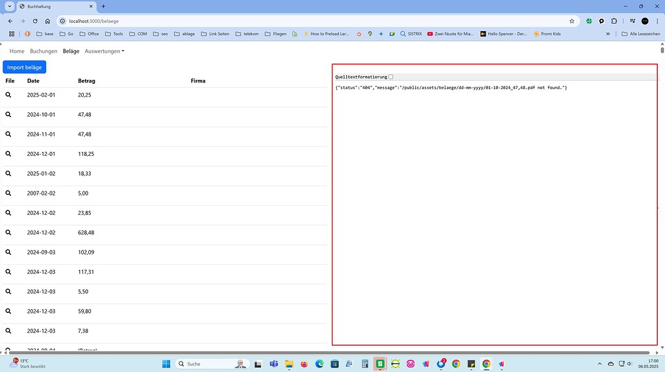Click the Import beläge button
The width and height of the screenshot is (665, 372).
pos(25,67)
